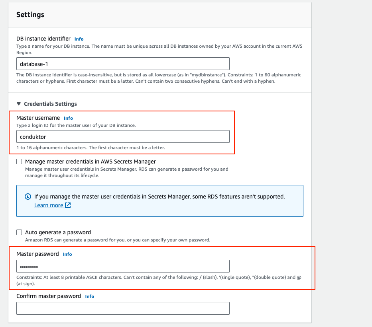The height and width of the screenshot is (327, 372).
Task: Open the Learn more link
Action: [49, 205]
